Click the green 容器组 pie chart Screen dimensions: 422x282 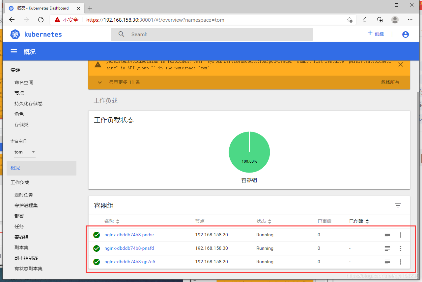pyautogui.click(x=249, y=152)
